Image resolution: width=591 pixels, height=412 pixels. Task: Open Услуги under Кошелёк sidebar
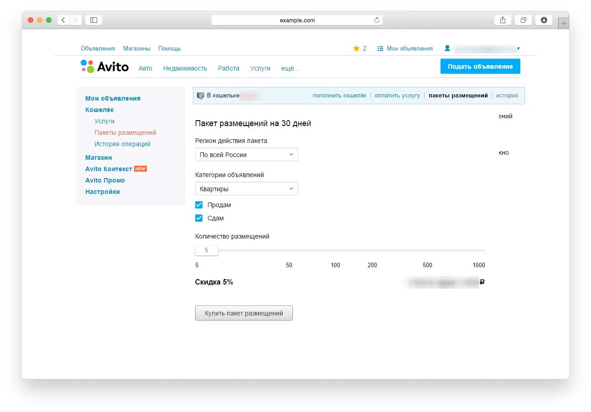104,121
